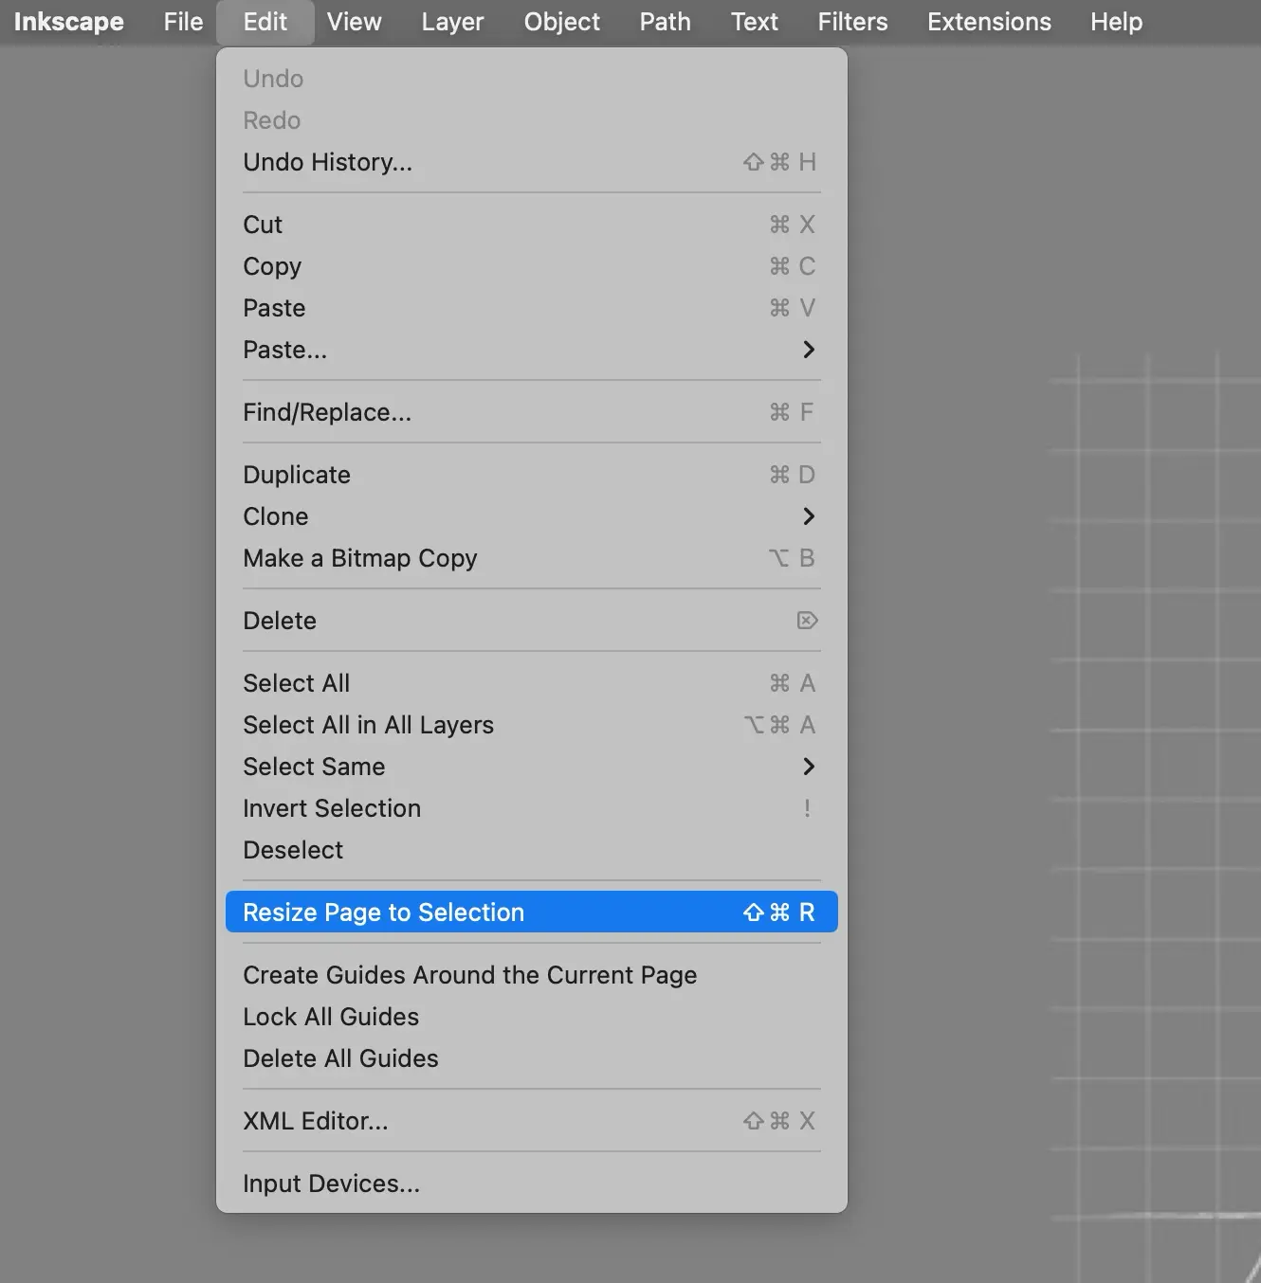Select Make a Bitmap Copy
Screen dimensions: 1261x1283
pos(359,558)
